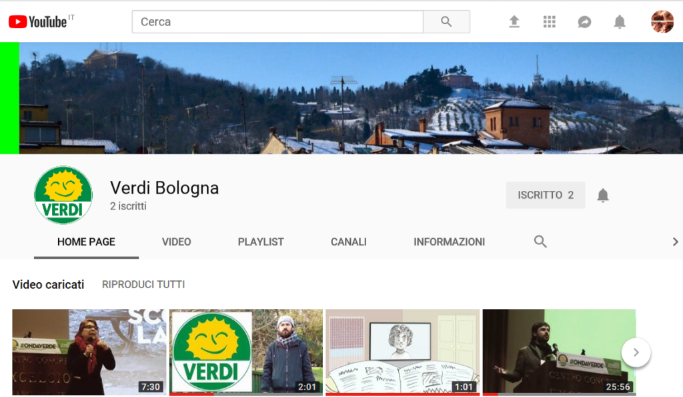Switch to the PLAYLIST tab
683x397 pixels.
(261, 242)
